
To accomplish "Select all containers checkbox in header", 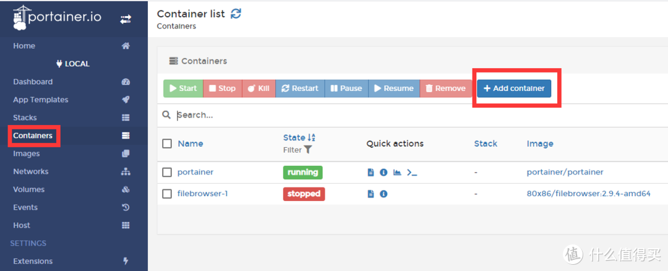I will (x=167, y=144).
